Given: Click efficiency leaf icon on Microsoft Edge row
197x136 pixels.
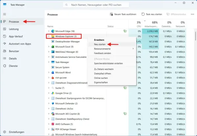Looking at the screenshot, I should [x=125, y=31].
